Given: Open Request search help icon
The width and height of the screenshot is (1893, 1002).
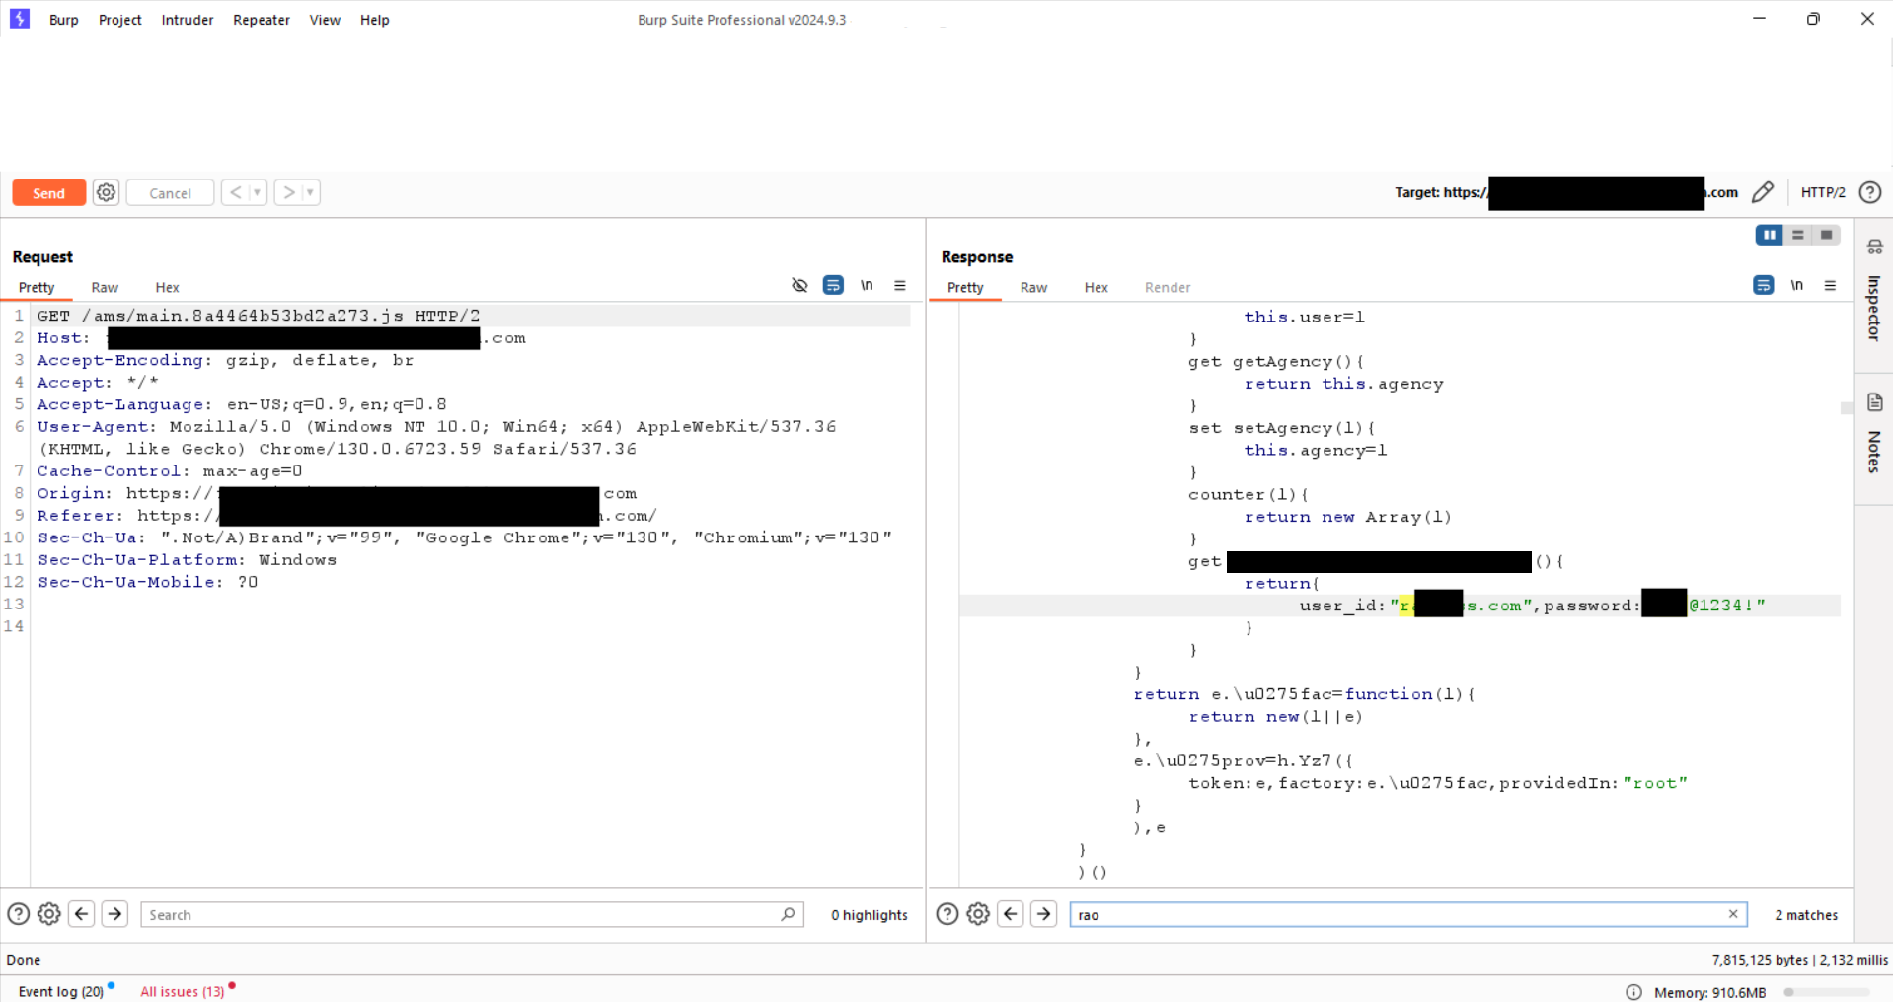Looking at the screenshot, I should (19, 914).
